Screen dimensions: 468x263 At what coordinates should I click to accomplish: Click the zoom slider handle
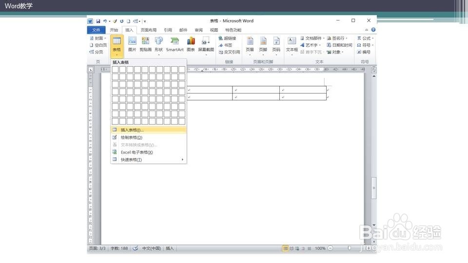tap(349, 248)
